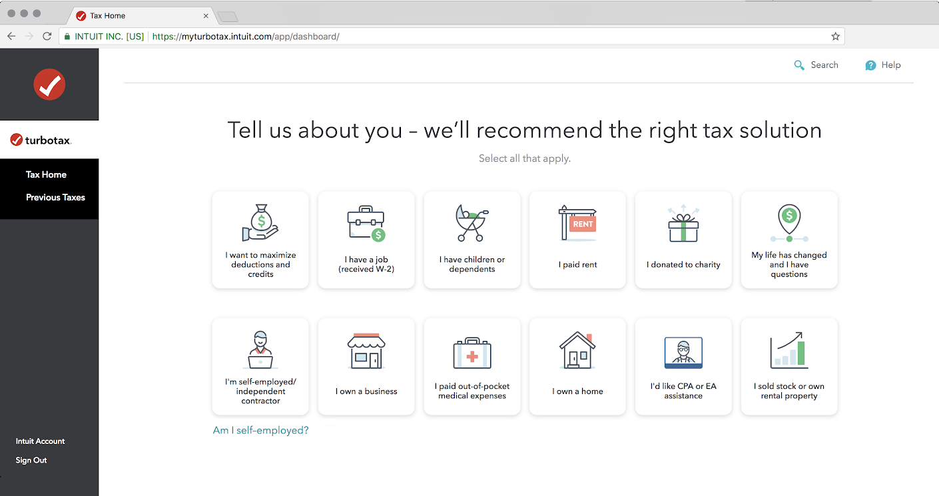Select the Tax Home browser tab
The width and height of the screenshot is (939, 496).
point(142,15)
